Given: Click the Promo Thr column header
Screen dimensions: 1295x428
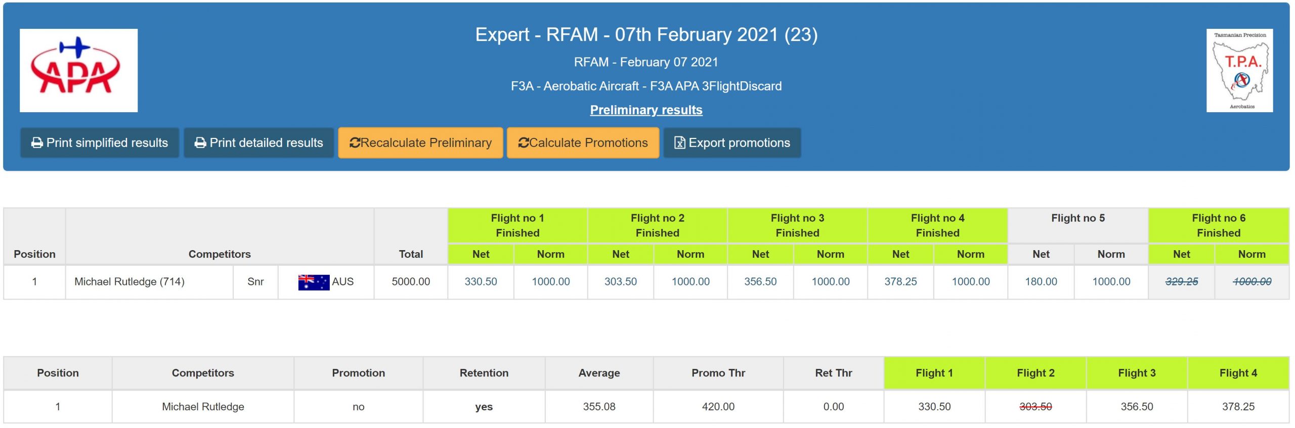Looking at the screenshot, I should tap(718, 373).
